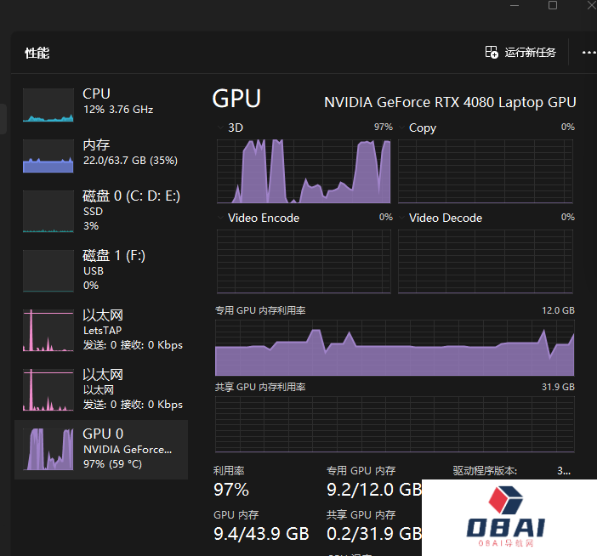This screenshot has width=597, height=556.
Task: Open the three-dot more options menu
Action: click(588, 53)
